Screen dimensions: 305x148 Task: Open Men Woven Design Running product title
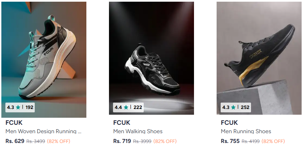coord(44,131)
